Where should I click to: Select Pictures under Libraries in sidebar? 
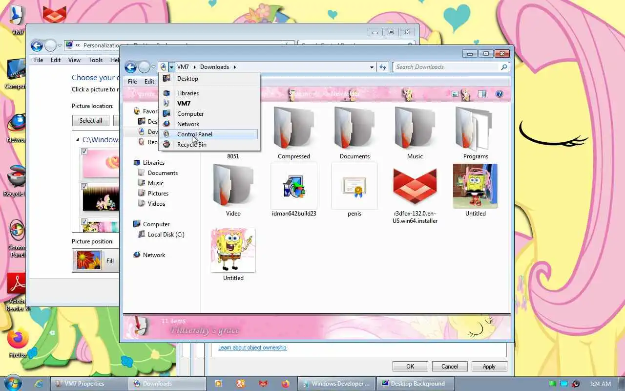point(158,194)
